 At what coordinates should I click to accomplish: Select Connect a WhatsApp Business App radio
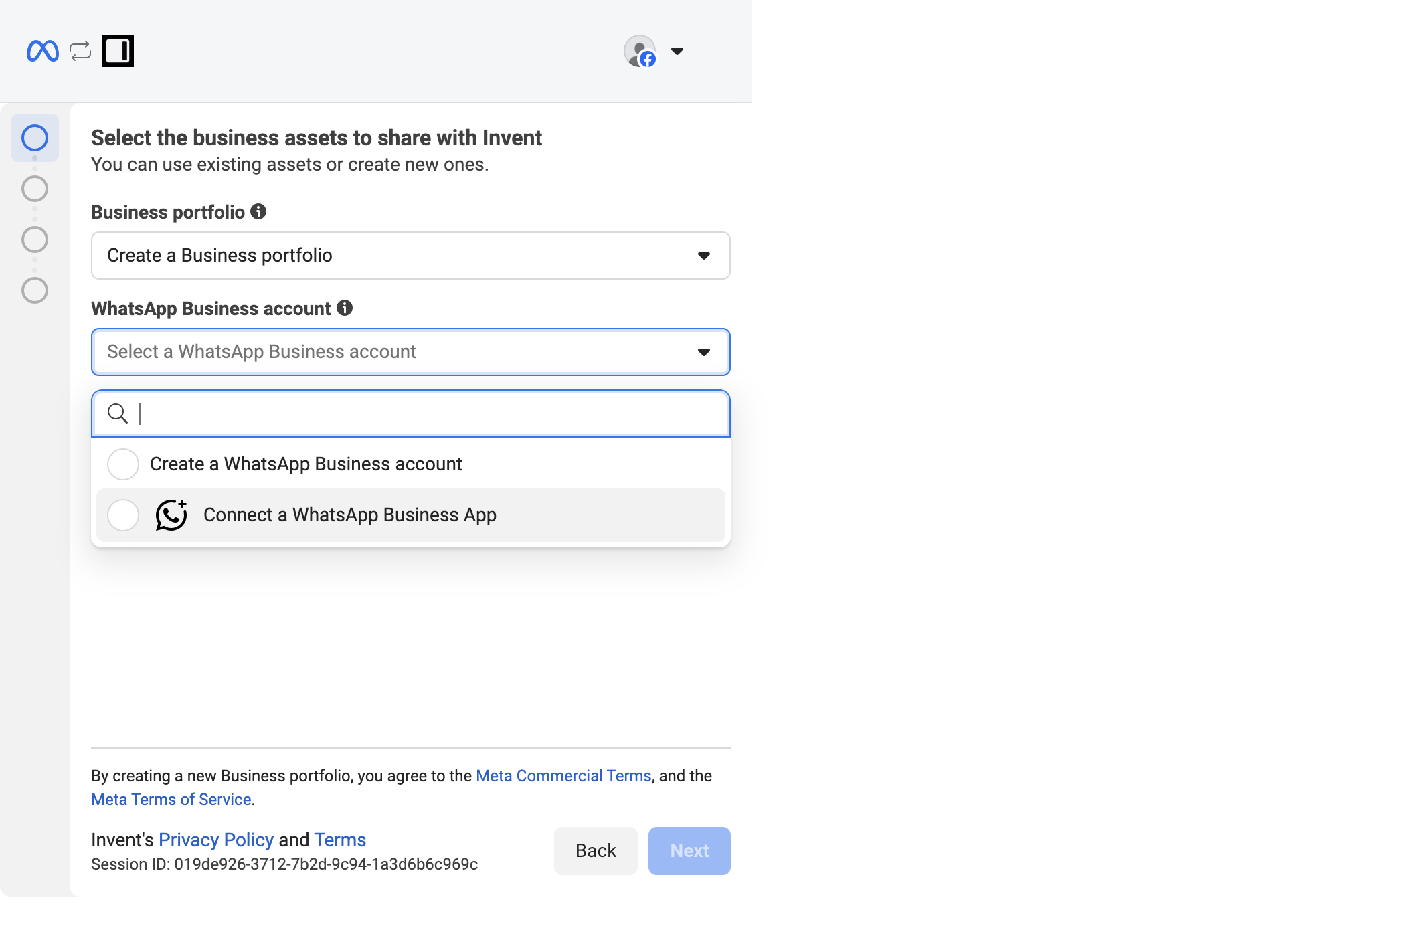point(123,515)
